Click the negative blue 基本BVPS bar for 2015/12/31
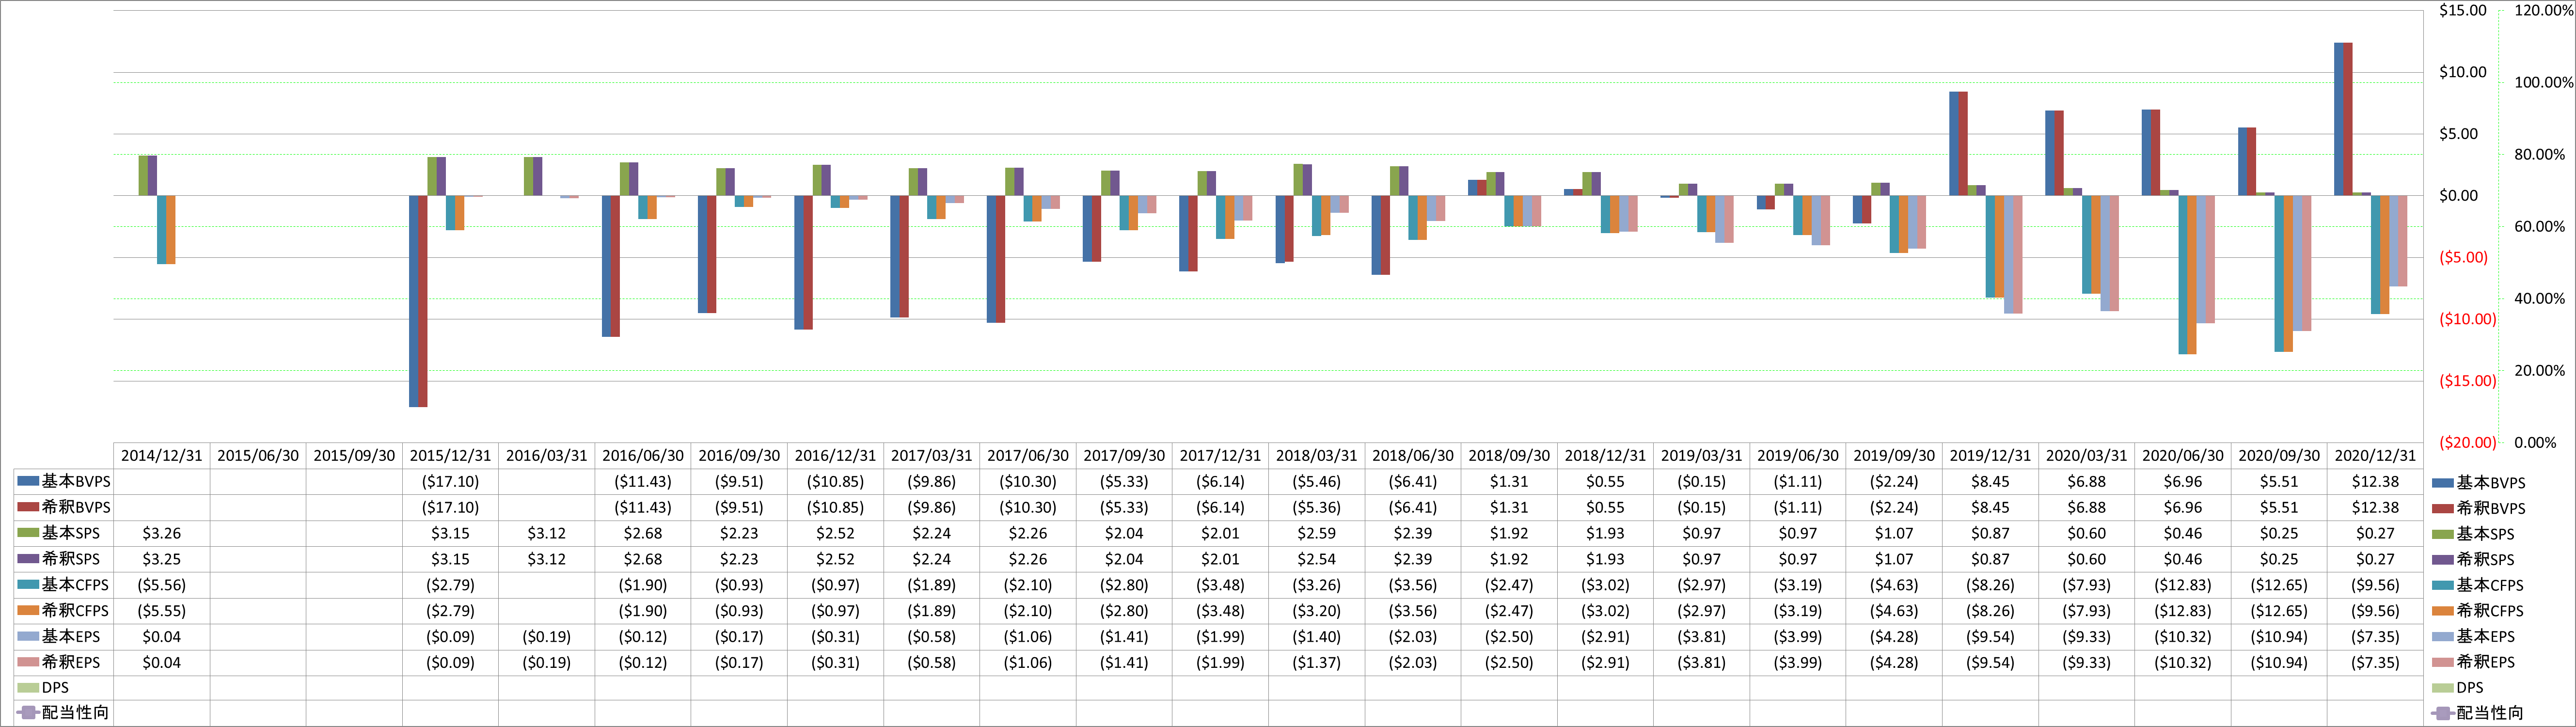2576x727 pixels. 413,301
